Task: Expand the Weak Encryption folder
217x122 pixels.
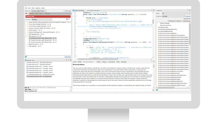Action: pos(26,44)
